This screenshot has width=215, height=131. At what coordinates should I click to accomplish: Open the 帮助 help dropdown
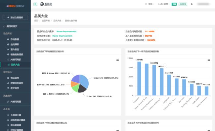150,4
